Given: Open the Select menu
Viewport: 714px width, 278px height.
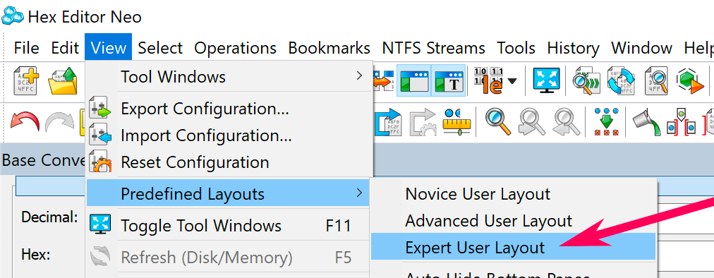Looking at the screenshot, I should pos(160,48).
